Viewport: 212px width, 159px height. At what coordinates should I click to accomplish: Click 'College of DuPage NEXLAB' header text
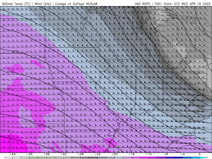76,4
